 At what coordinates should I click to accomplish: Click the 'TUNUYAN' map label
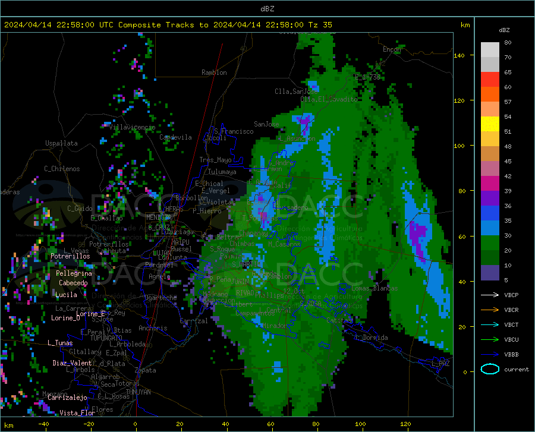pos(138,392)
